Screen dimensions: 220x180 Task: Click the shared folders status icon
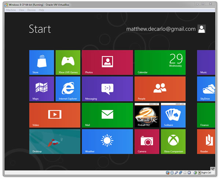(x=185, y=173)
